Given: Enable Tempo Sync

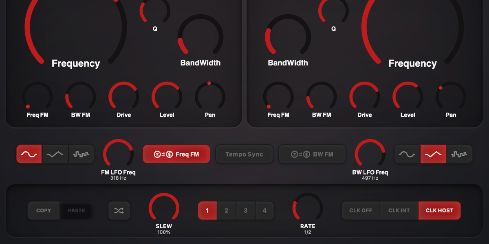Looking at the screenshot, I should 244,155.
